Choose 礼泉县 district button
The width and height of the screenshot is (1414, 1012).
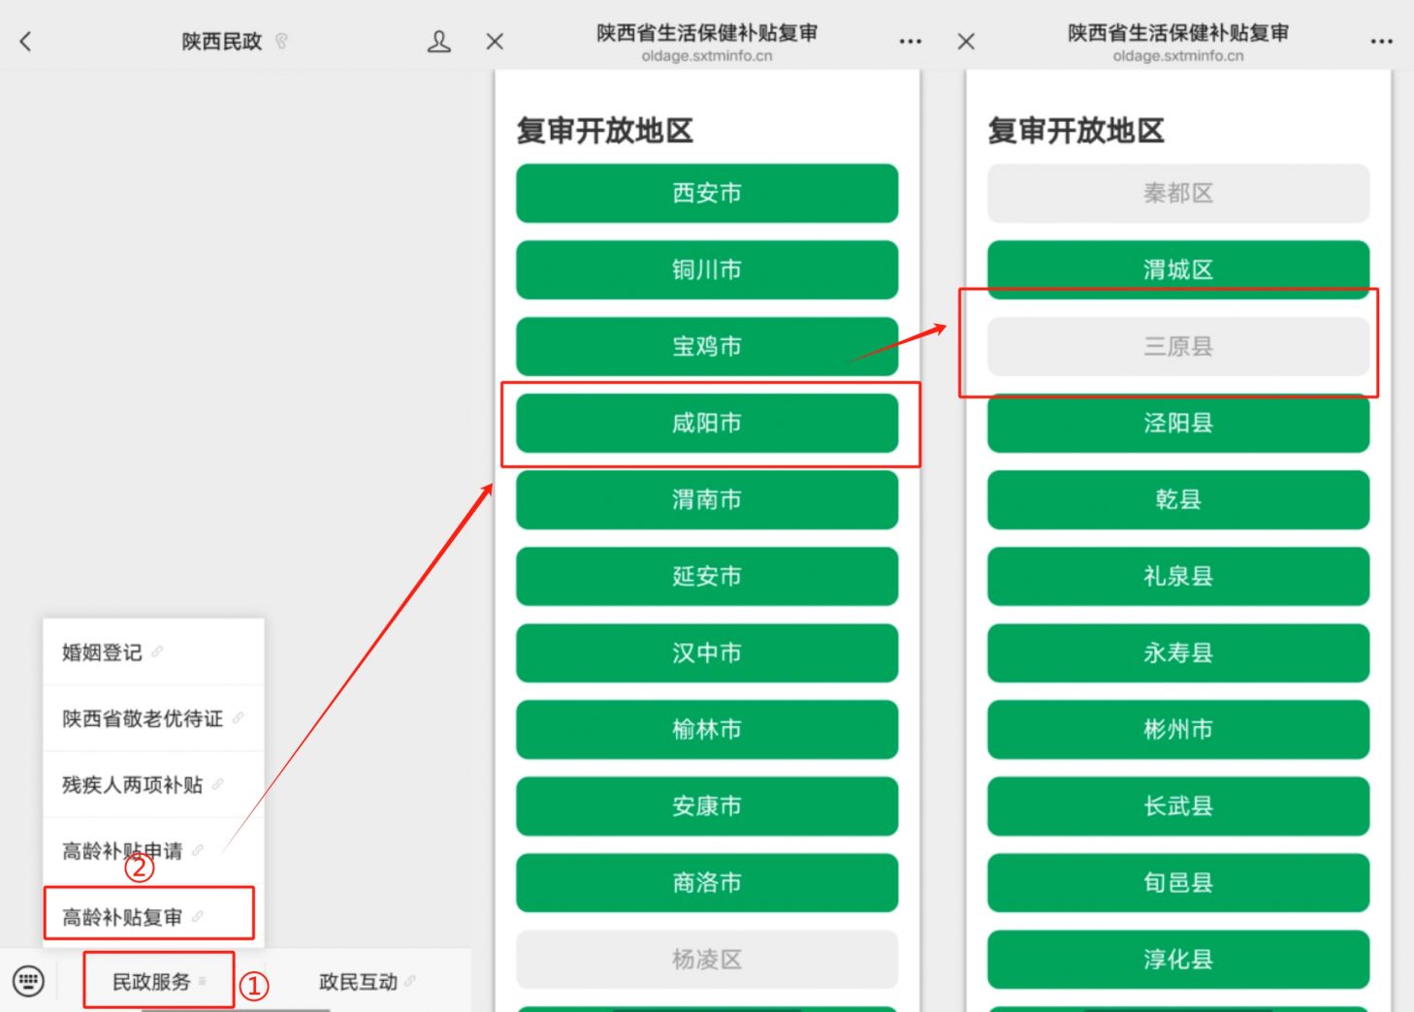tap(1178, 576)
